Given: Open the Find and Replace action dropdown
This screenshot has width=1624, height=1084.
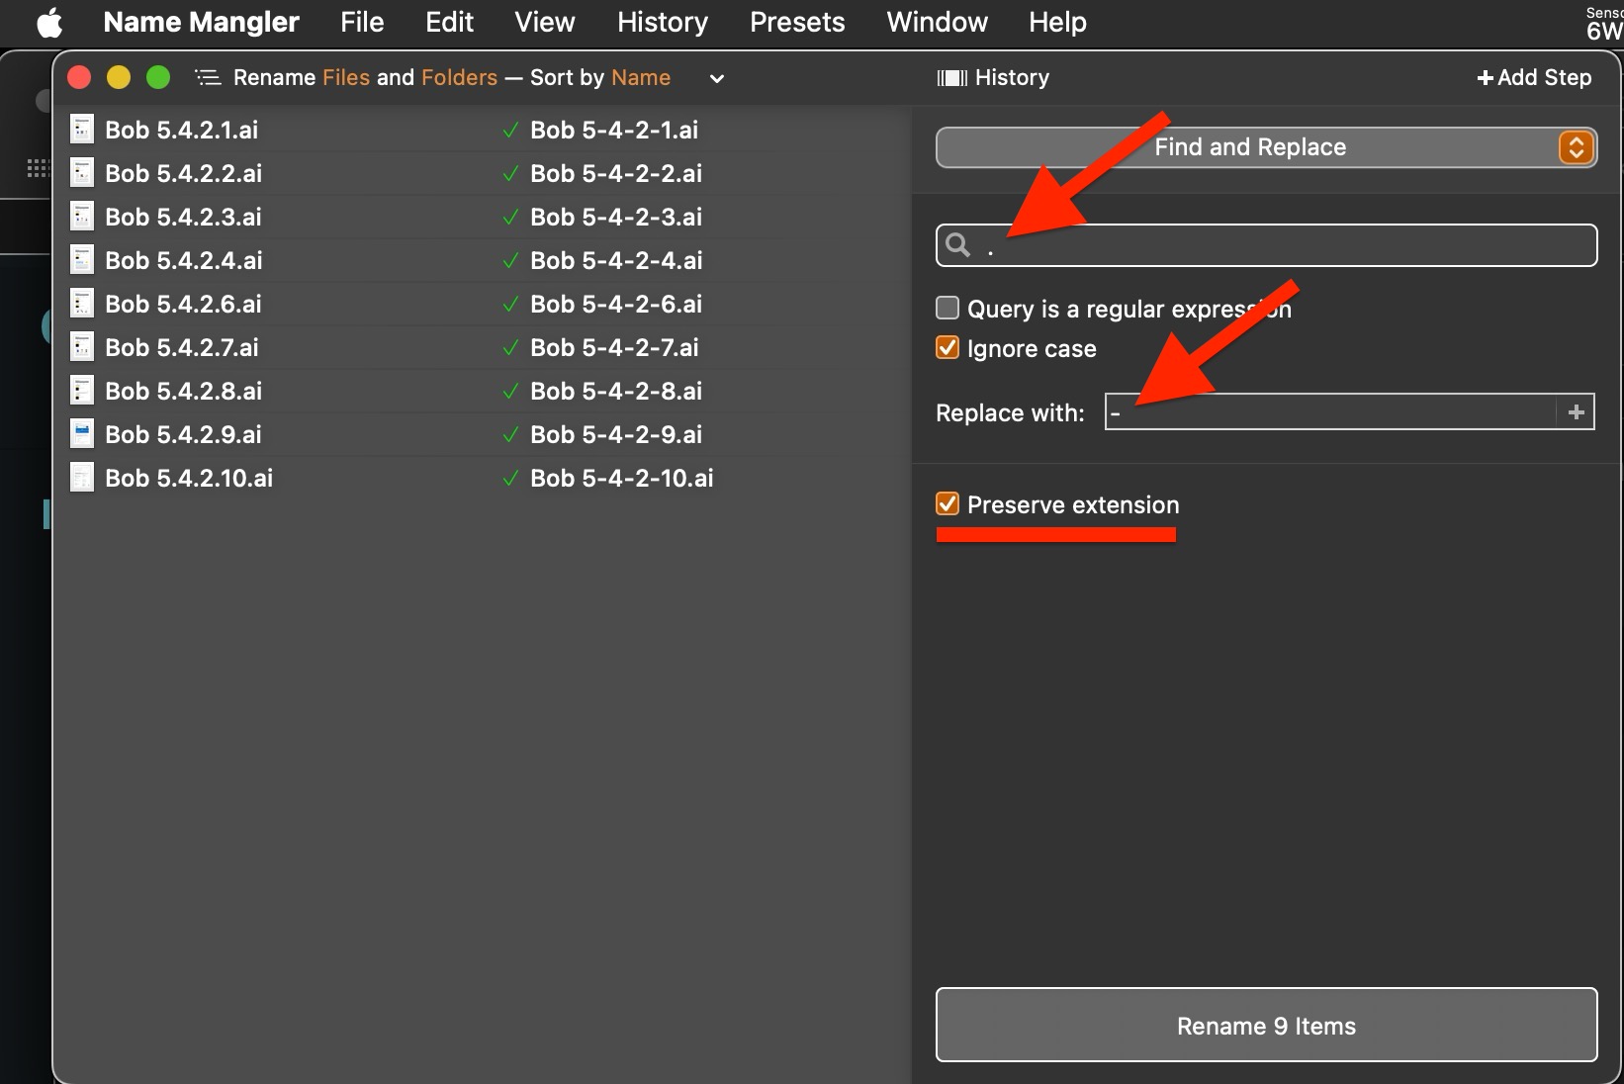Looking at the screenshot, I should [1266, 147].
